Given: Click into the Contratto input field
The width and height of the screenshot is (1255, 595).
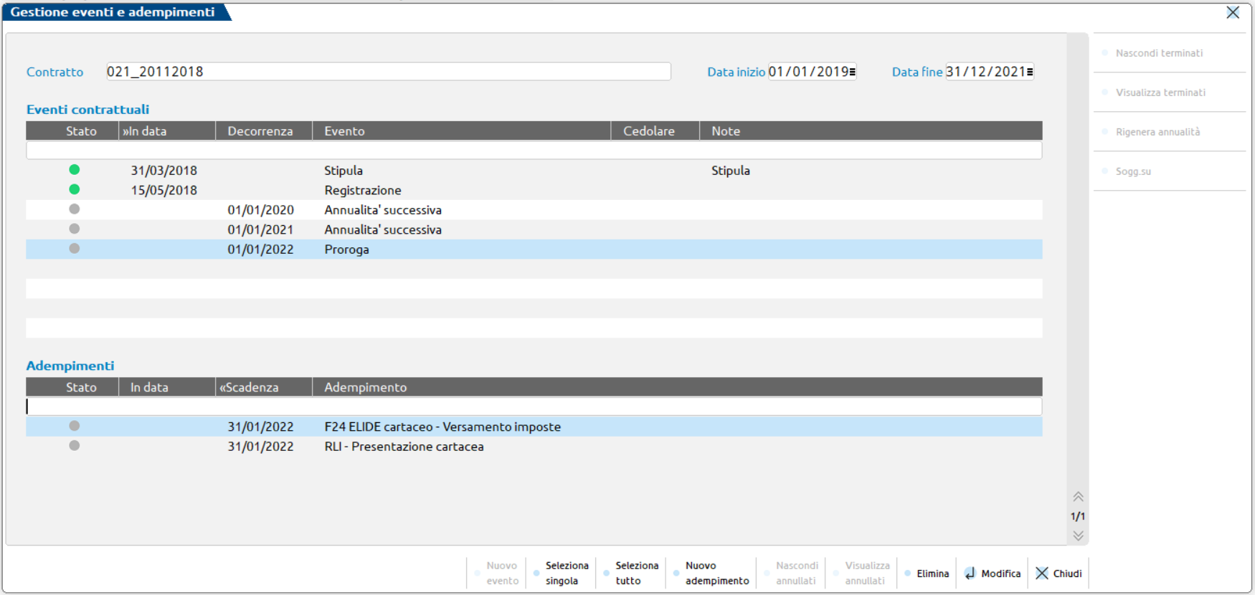Looking at the screenshot, I should point(388,72).
